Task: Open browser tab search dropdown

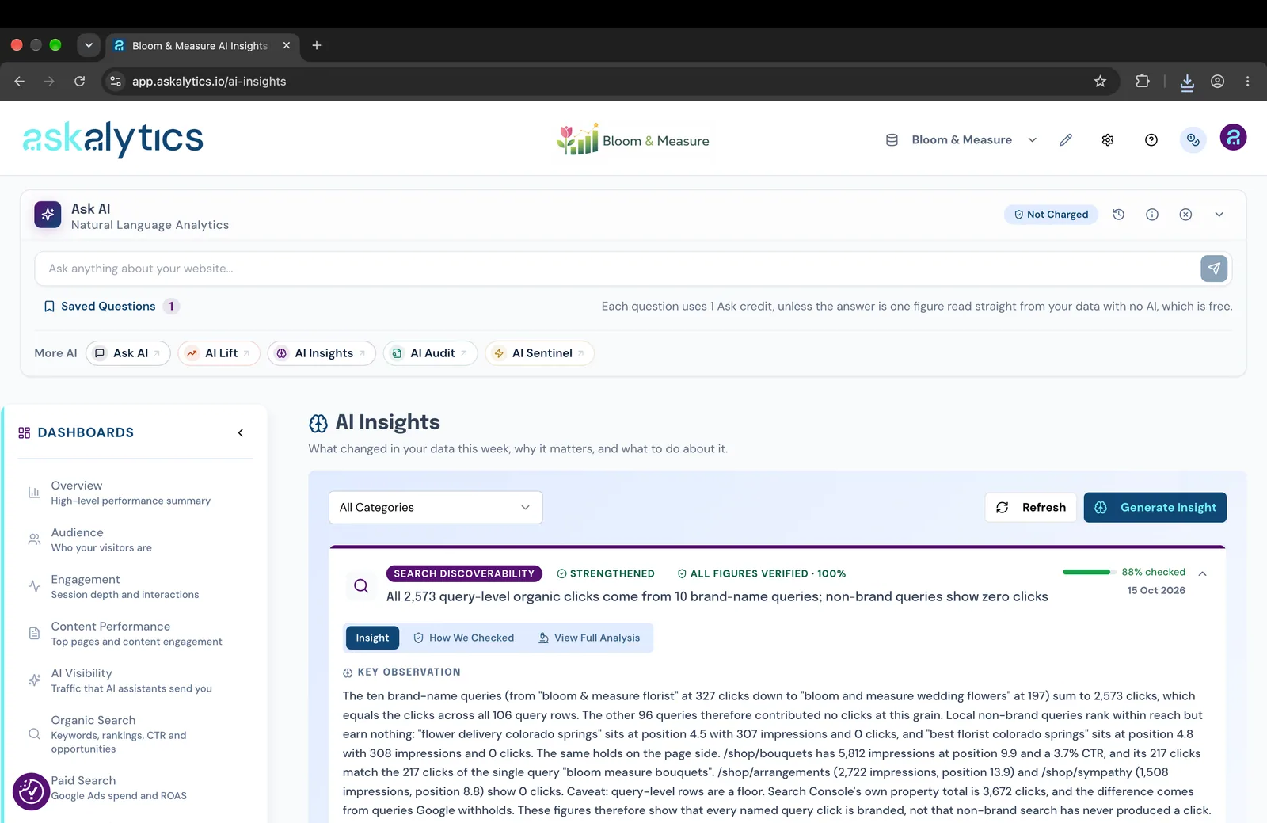Action: click(x=89, y=45)
